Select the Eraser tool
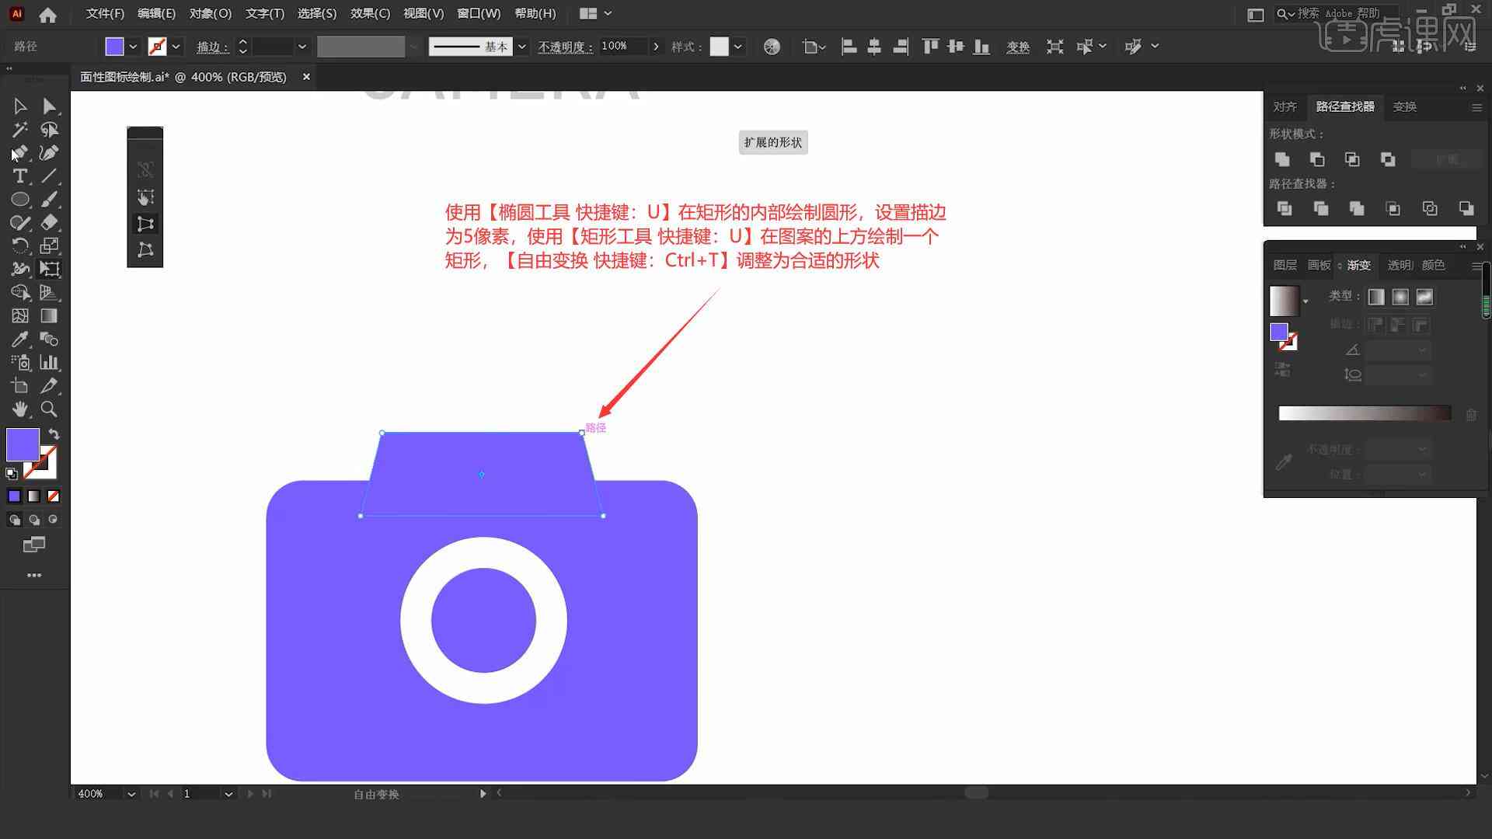The height and width of the screenshot is (839, 1492). click(x=49, y=222)
